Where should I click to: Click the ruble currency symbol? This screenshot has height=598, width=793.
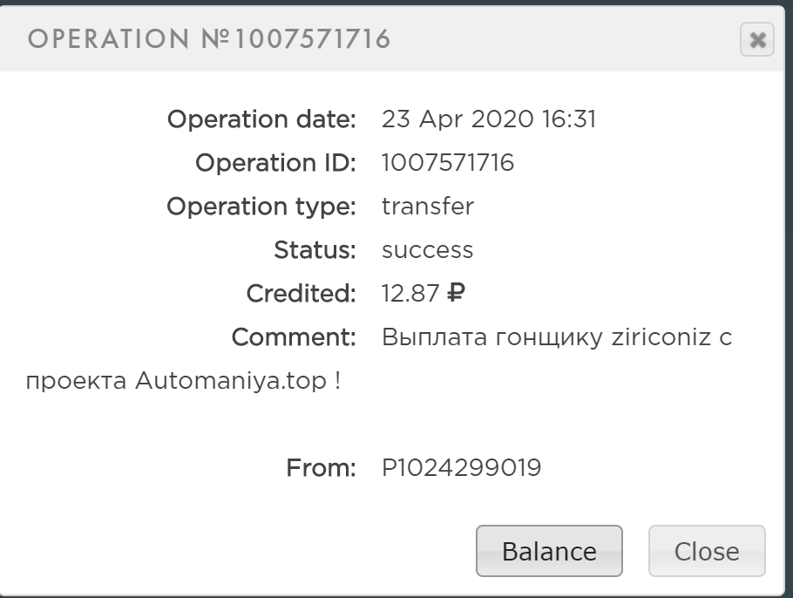456,294
